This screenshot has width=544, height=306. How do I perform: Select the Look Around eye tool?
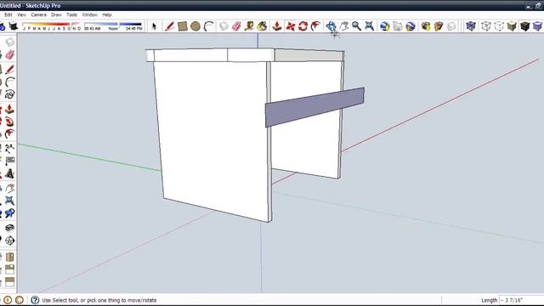pos(9,228)
